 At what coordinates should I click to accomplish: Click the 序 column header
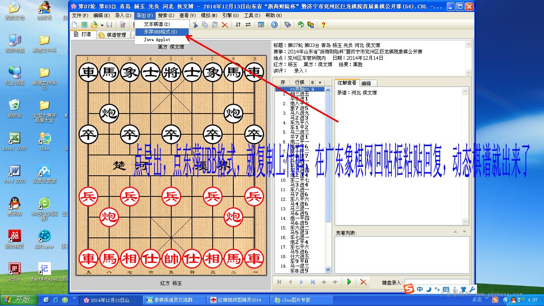point(283,82)
